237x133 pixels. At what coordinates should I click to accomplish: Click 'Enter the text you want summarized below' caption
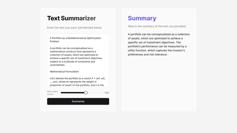pyautogui.click(x=74, y=28)
